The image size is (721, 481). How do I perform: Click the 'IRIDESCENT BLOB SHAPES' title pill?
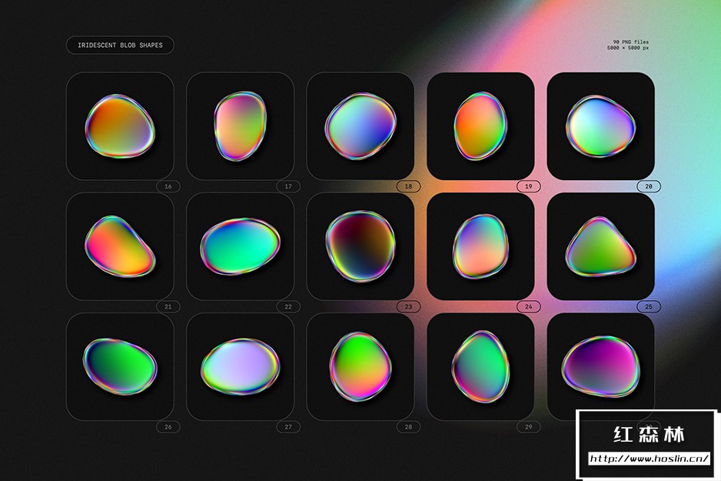click(120, 45)
